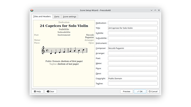191x107 pixels.
Task: Switch to the Parts tab
Action: [x=57, y=16]
